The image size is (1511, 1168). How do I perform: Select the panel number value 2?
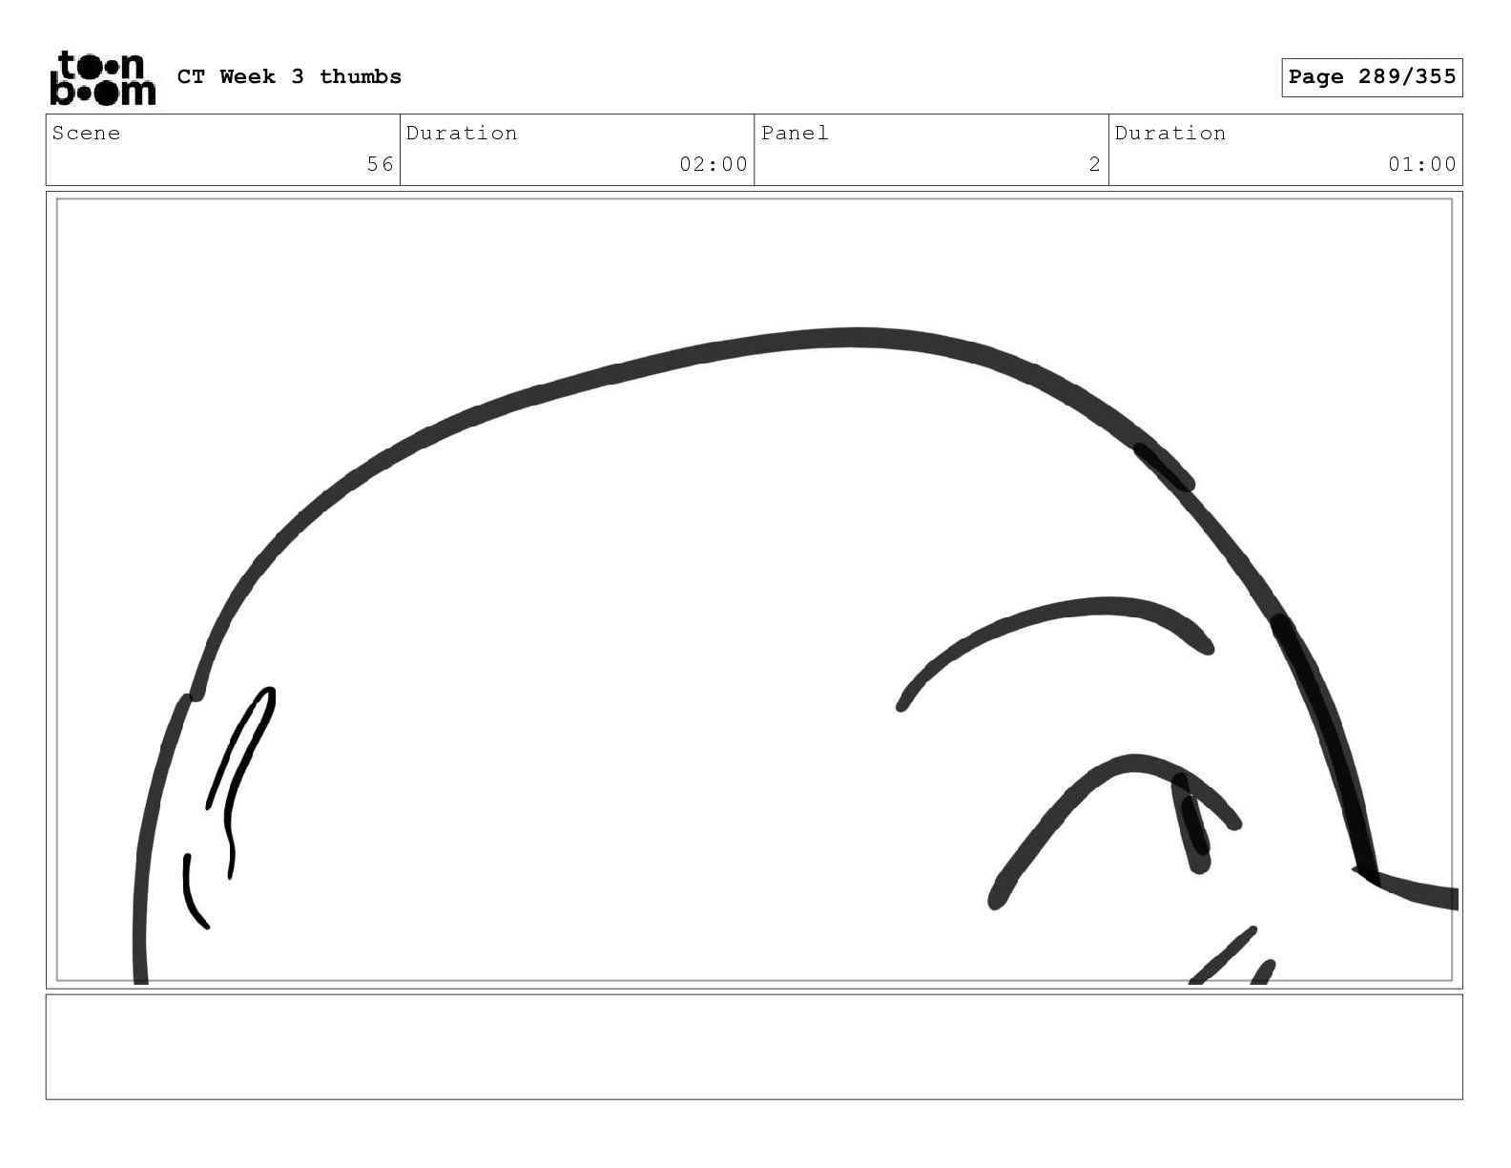coord(1095,164)
